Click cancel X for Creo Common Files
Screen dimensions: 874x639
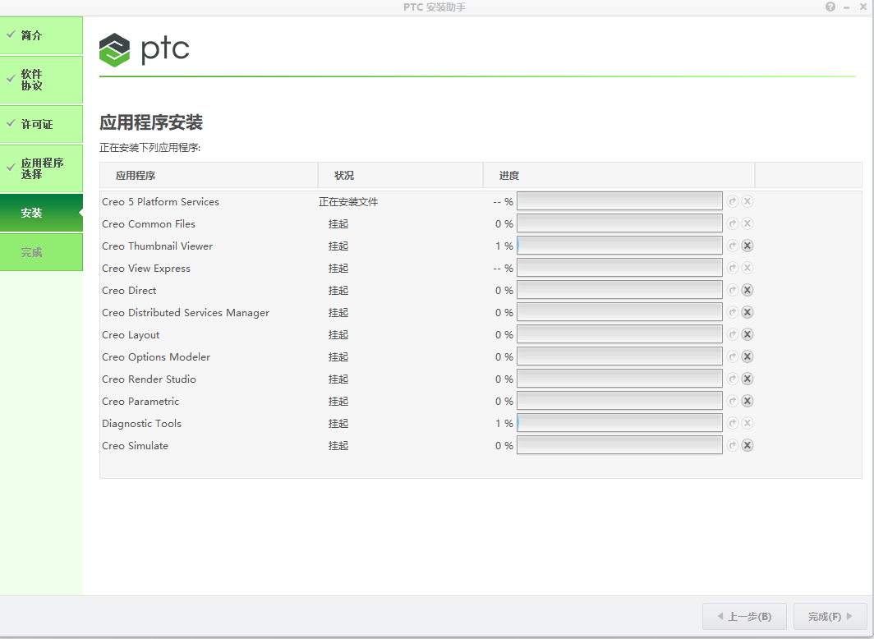[x=747, y=223]
